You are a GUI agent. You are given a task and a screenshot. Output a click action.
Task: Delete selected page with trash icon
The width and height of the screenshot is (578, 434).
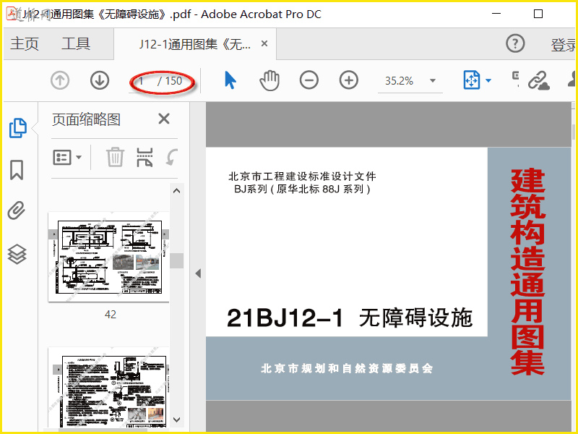point(115,157)
